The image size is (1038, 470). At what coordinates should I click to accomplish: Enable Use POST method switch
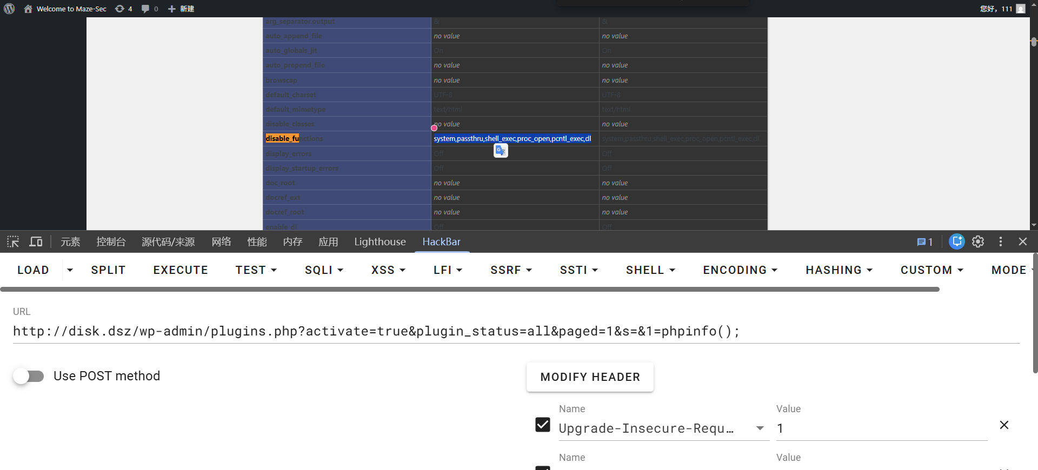[x=29, y=376]
